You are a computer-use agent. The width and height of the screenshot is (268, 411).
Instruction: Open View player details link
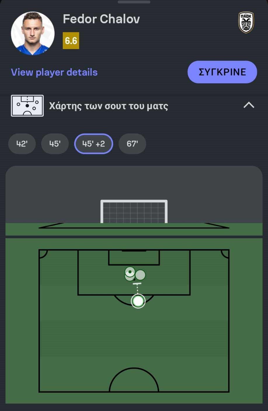tap(54, 72)
